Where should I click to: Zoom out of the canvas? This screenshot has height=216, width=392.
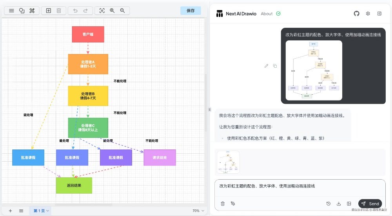pos(122,11)
